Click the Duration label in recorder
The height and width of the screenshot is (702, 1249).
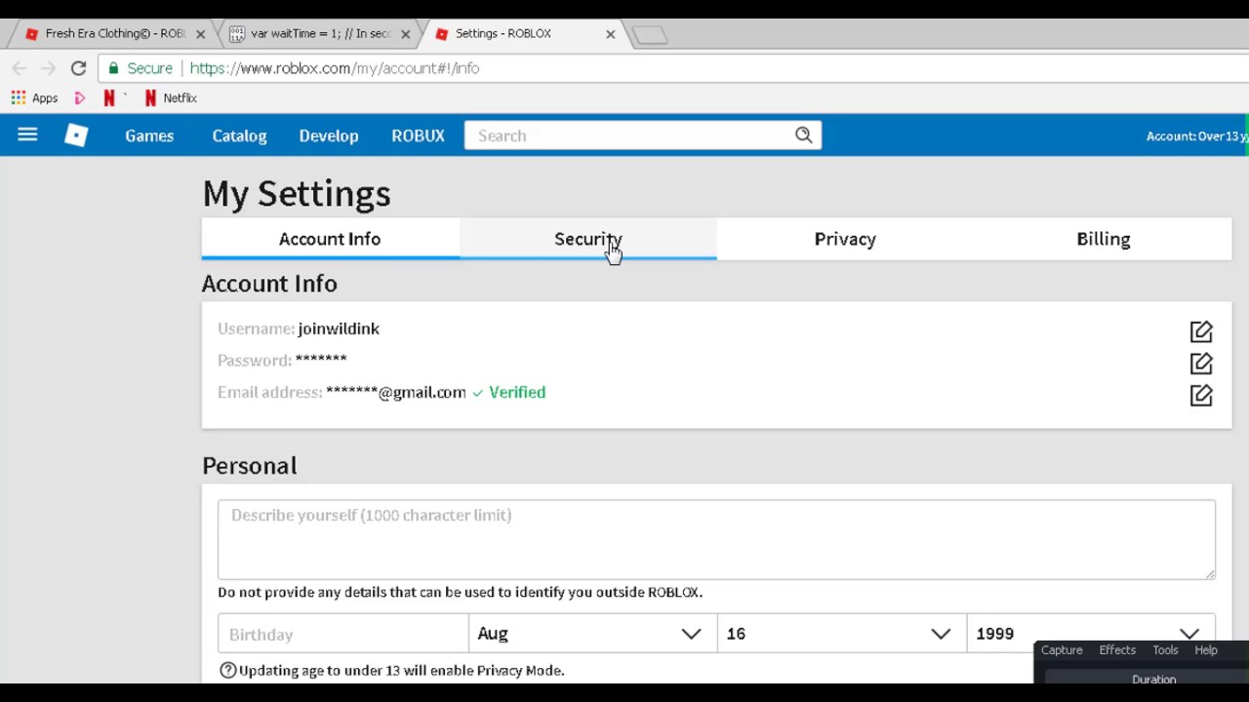tap(1153, 679)
